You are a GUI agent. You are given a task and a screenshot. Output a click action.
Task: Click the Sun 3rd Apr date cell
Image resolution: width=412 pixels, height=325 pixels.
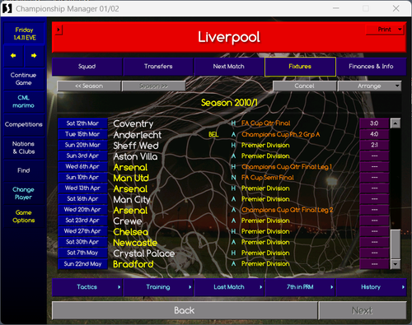click(82, 156)
